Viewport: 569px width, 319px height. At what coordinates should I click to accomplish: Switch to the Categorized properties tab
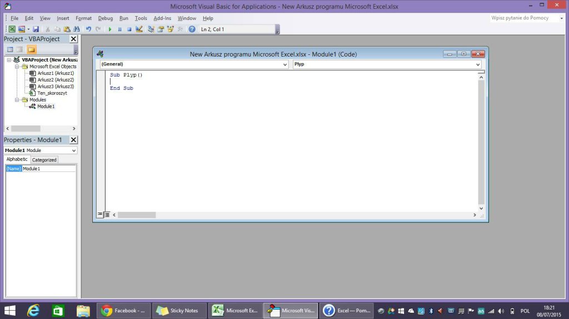tap(44, 160)
